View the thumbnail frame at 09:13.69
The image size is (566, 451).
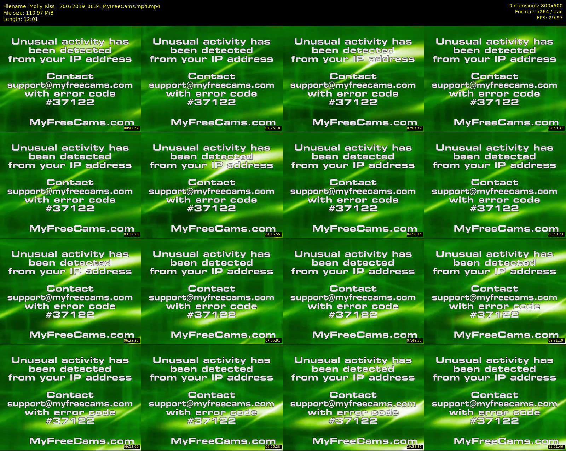71,397
